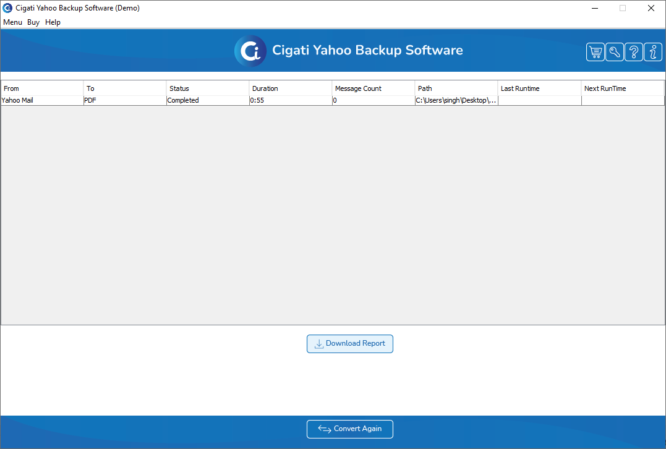Show the about info icon
This screenshot has height=449, width=666.
pyautogui.click(x=653, y=52)
